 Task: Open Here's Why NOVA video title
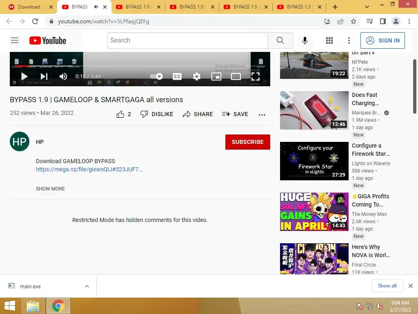tap(371, 251)
